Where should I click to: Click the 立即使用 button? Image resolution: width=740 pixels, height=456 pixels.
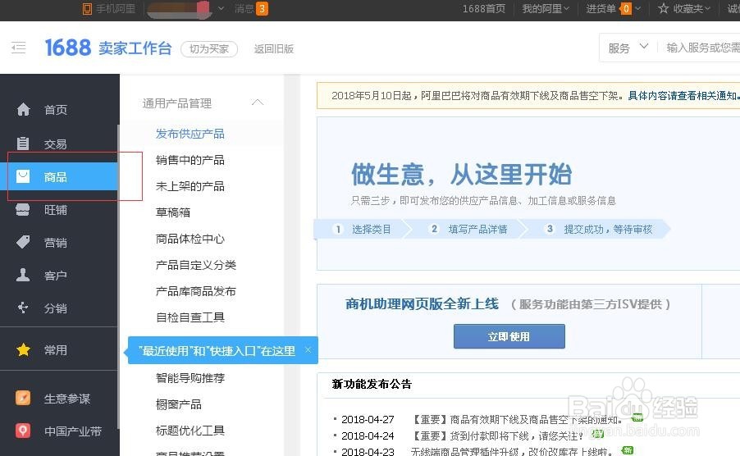pos(509,336)
